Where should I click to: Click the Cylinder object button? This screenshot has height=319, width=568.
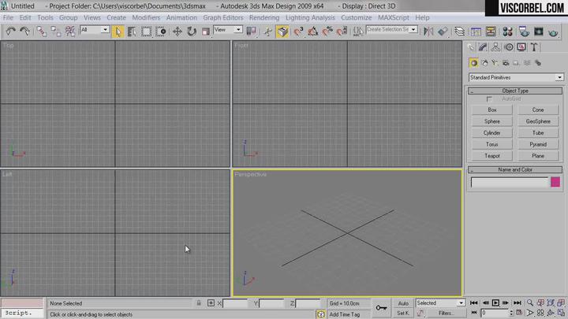point(492,133)
